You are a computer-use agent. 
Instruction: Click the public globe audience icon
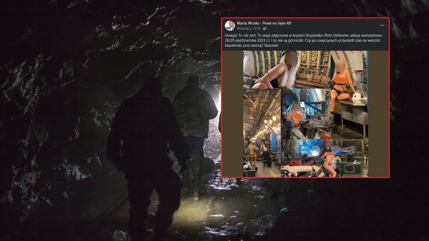[x=265, y=28]
